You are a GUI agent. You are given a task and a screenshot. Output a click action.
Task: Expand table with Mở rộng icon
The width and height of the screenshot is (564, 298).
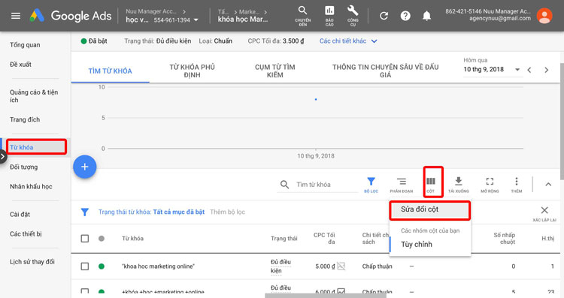(490, 185)
